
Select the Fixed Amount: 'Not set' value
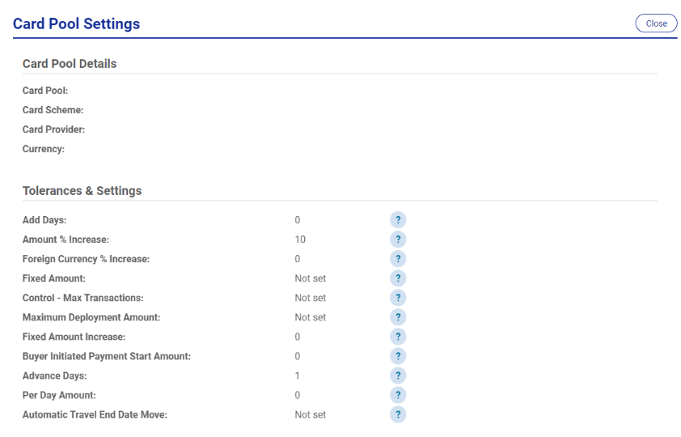click(310, 278)
